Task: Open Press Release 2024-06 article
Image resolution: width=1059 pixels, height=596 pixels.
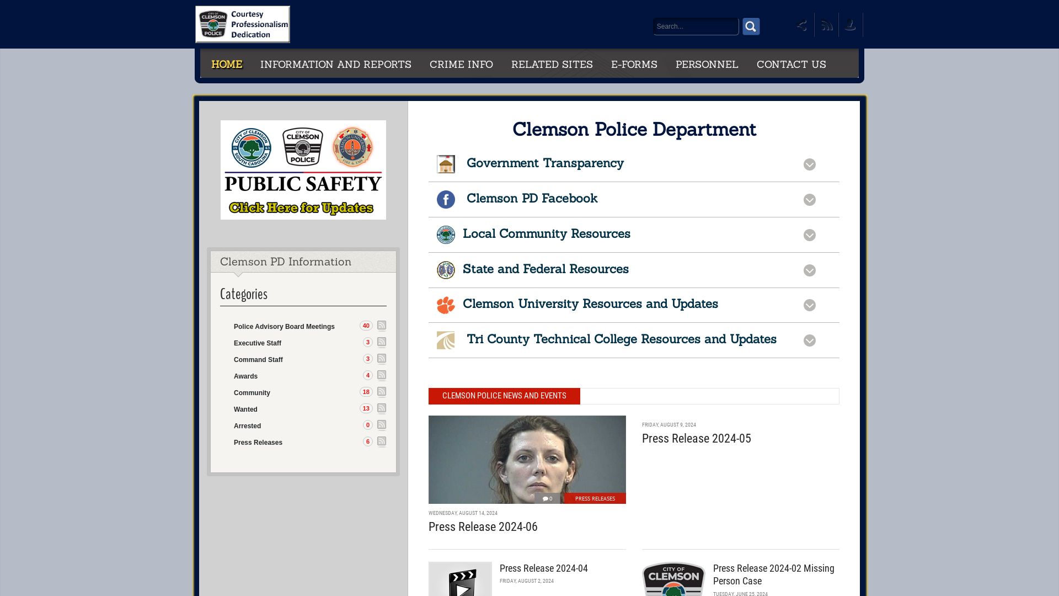Action: (483, 527)
